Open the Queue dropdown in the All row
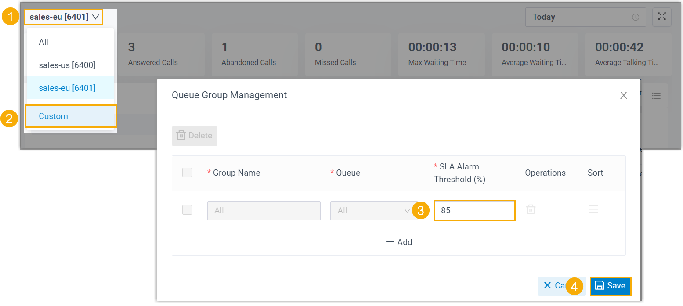 (372, 211)
